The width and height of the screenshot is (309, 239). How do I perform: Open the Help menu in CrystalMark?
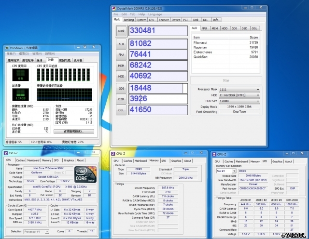pos(141,14)
